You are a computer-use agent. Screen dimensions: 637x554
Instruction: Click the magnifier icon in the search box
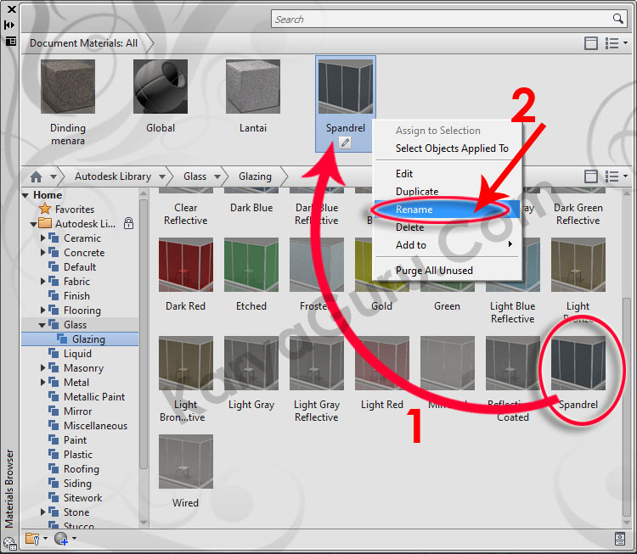coord(618,19)
